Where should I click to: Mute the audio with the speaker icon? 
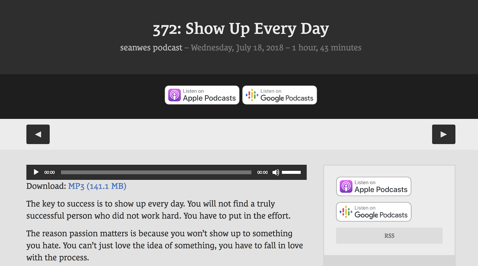(x=275, y=172)
